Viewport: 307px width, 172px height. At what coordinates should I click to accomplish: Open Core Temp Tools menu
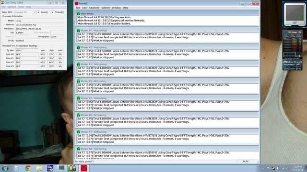click(21, 7)
